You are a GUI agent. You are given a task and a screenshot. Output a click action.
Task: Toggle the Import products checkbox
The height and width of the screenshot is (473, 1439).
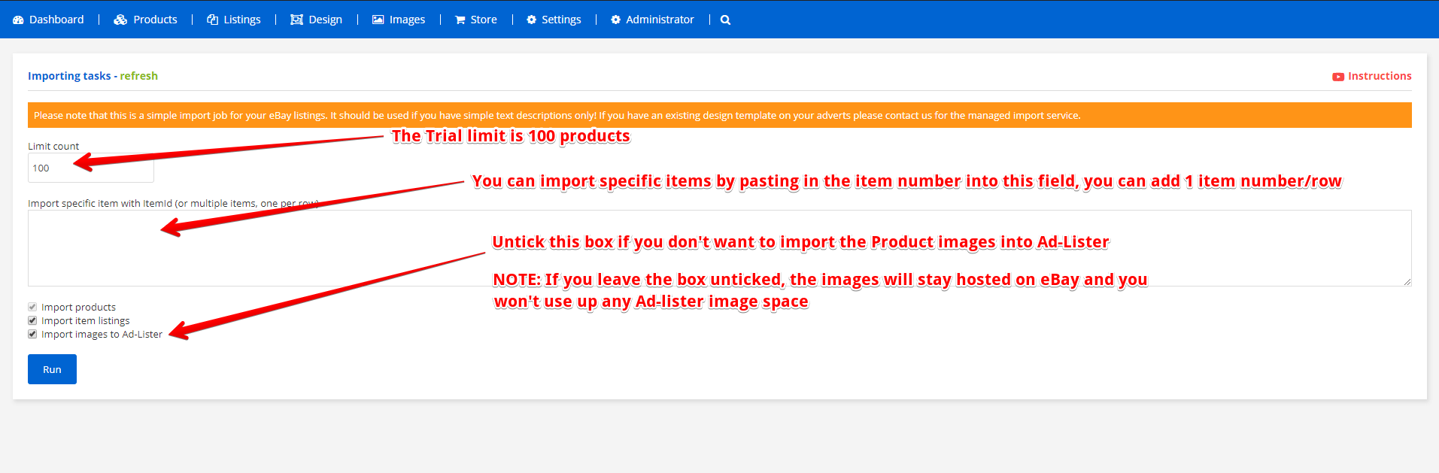pos(32,307)
